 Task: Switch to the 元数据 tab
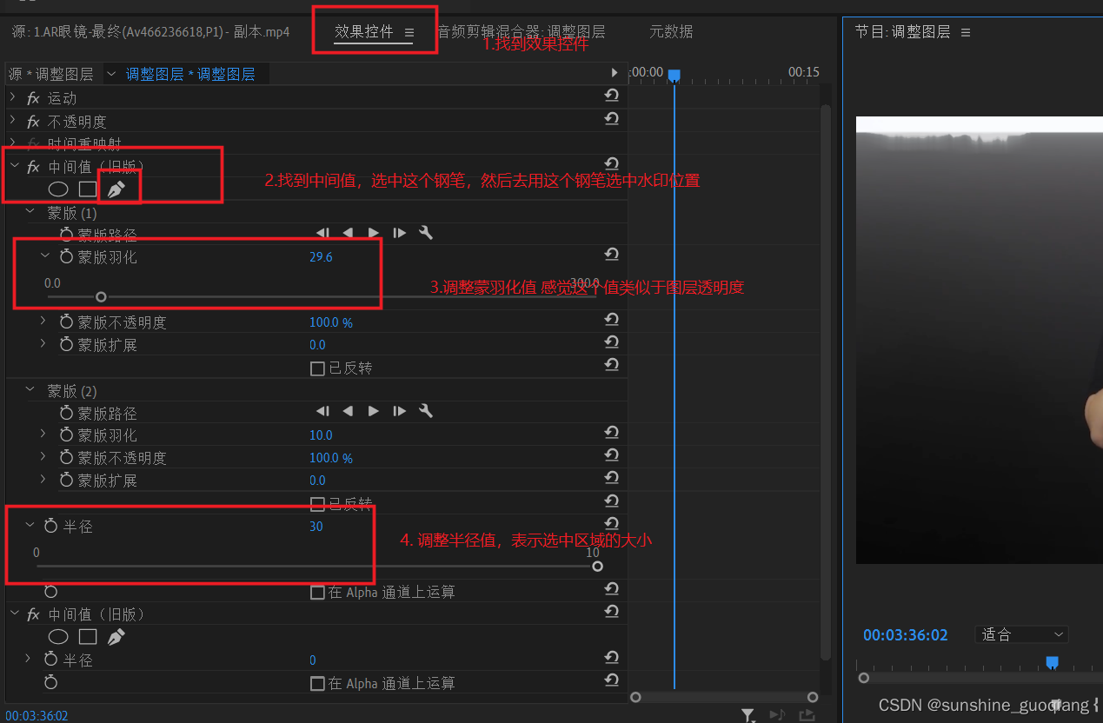coord(669,31)
